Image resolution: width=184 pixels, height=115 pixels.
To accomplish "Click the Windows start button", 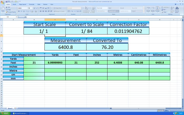I will pyautogui.click(x=5, y=113).
